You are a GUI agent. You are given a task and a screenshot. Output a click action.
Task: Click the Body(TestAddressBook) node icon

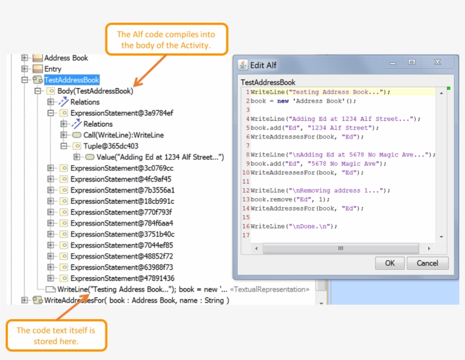51,91
